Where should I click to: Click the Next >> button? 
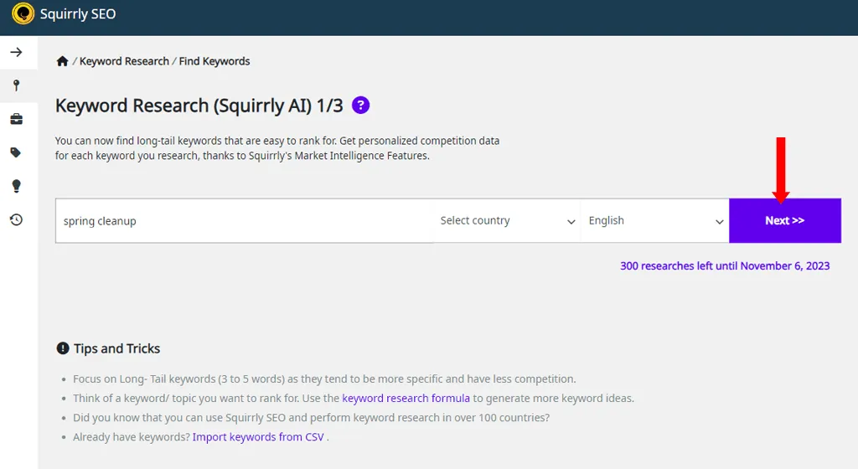coord(785,221)
